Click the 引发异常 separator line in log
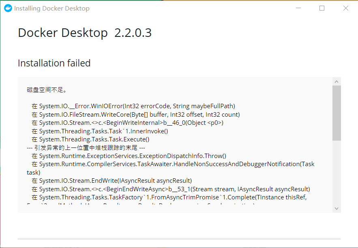358x248 pixels. pos(86,148)
